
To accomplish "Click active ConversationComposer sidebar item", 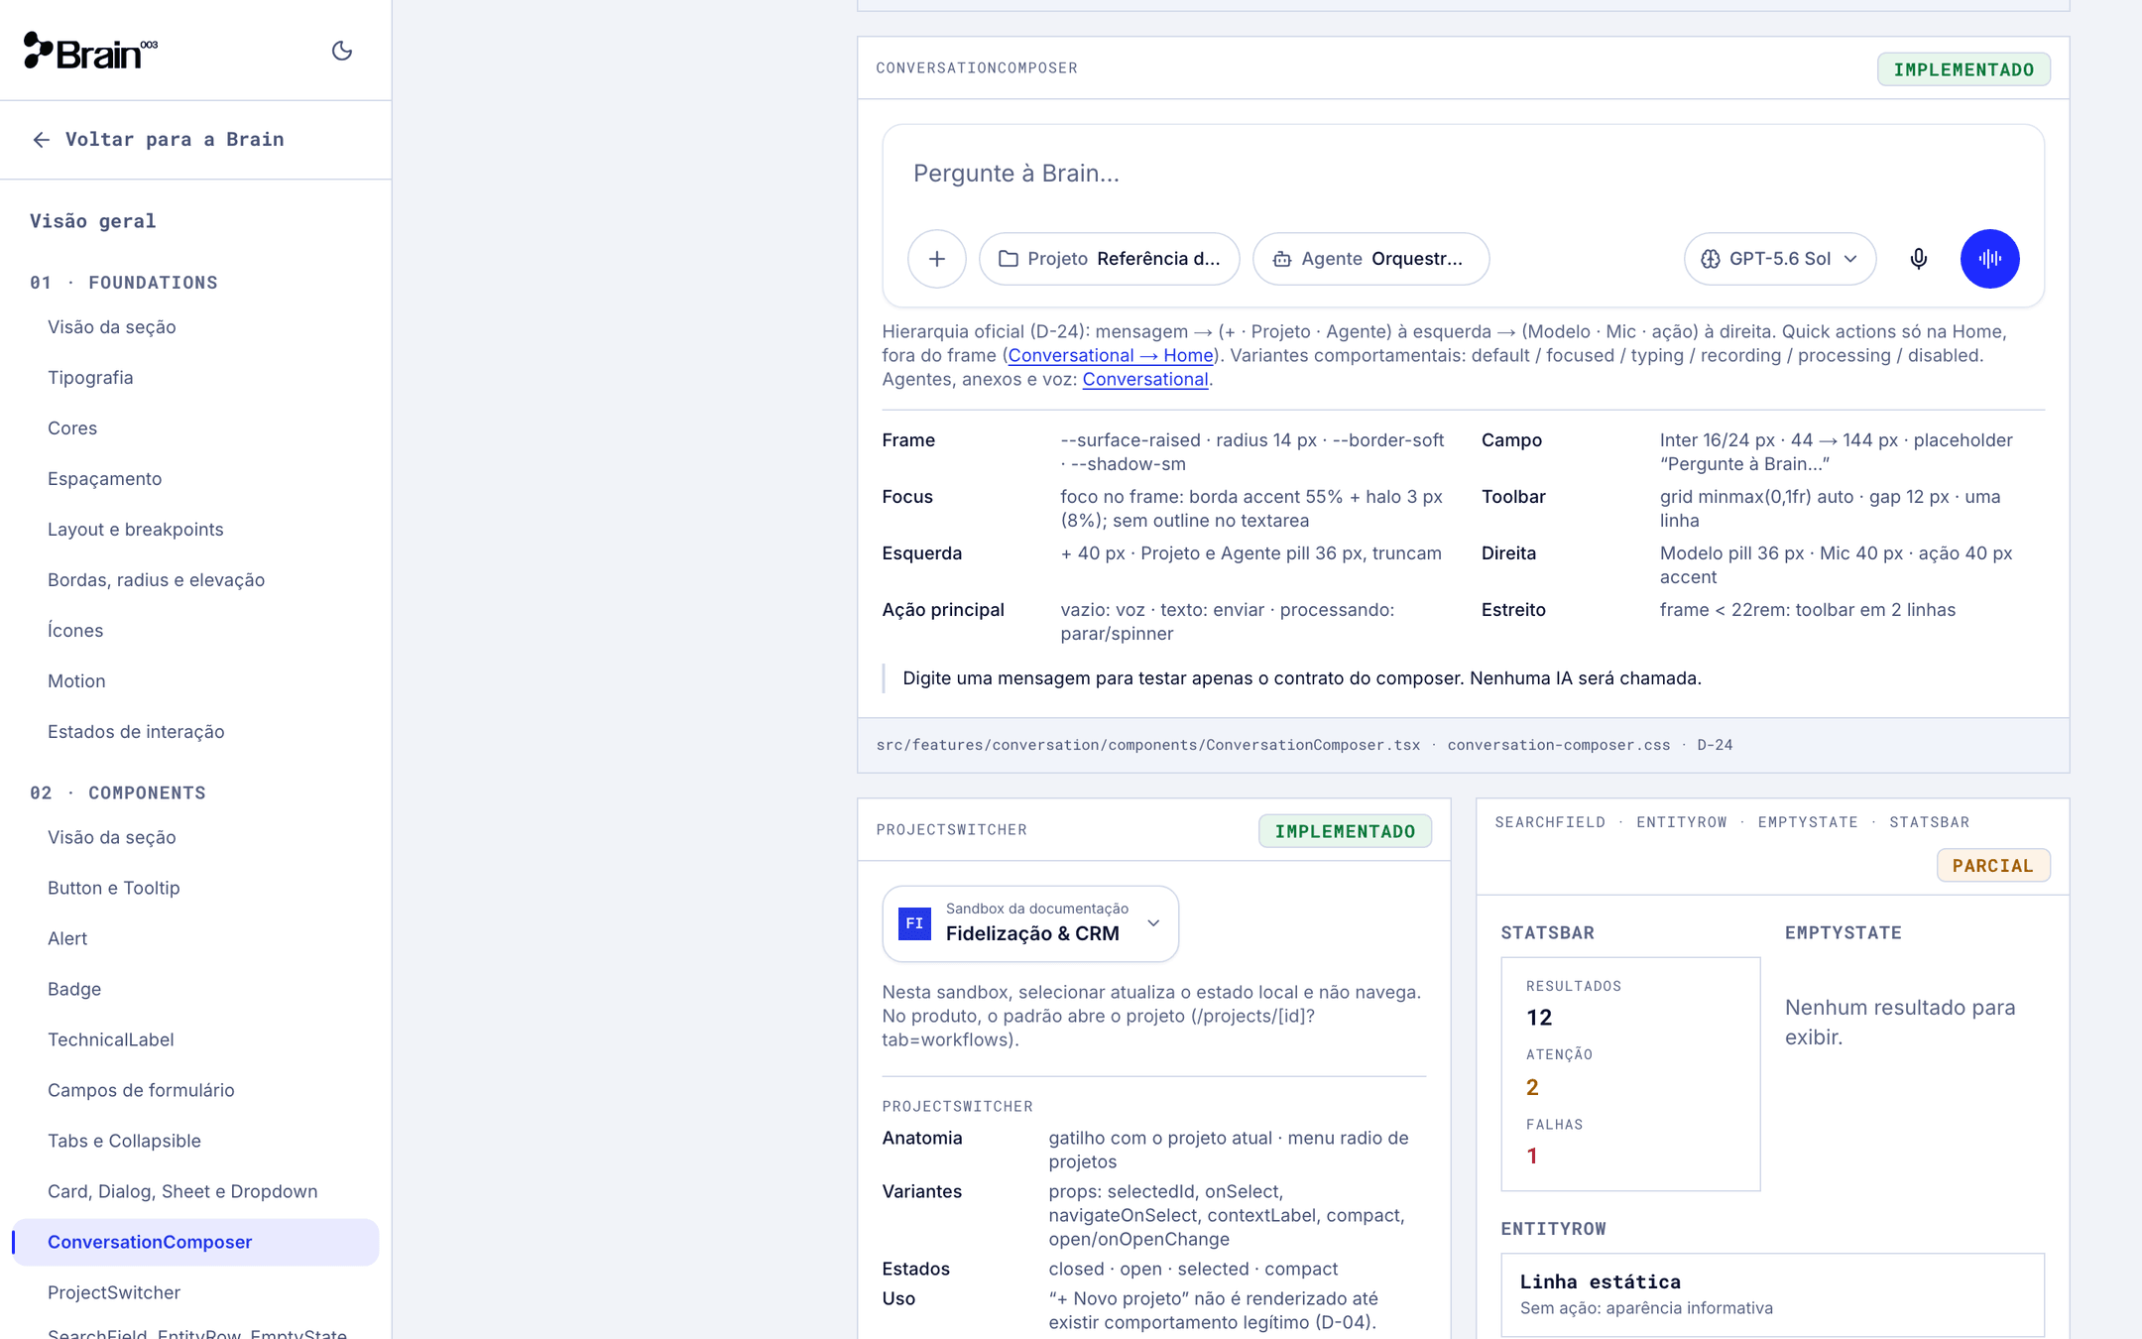I will (x=196, y=1243).
